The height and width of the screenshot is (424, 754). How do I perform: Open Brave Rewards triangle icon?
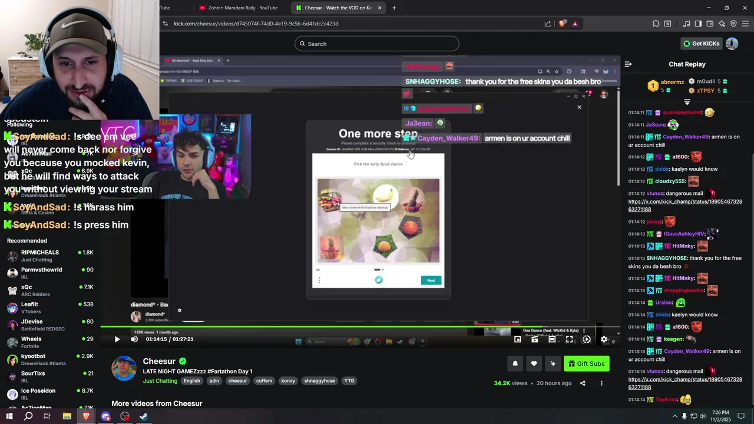pos(575,24)
